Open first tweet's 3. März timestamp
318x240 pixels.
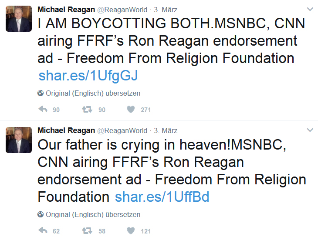166,10
